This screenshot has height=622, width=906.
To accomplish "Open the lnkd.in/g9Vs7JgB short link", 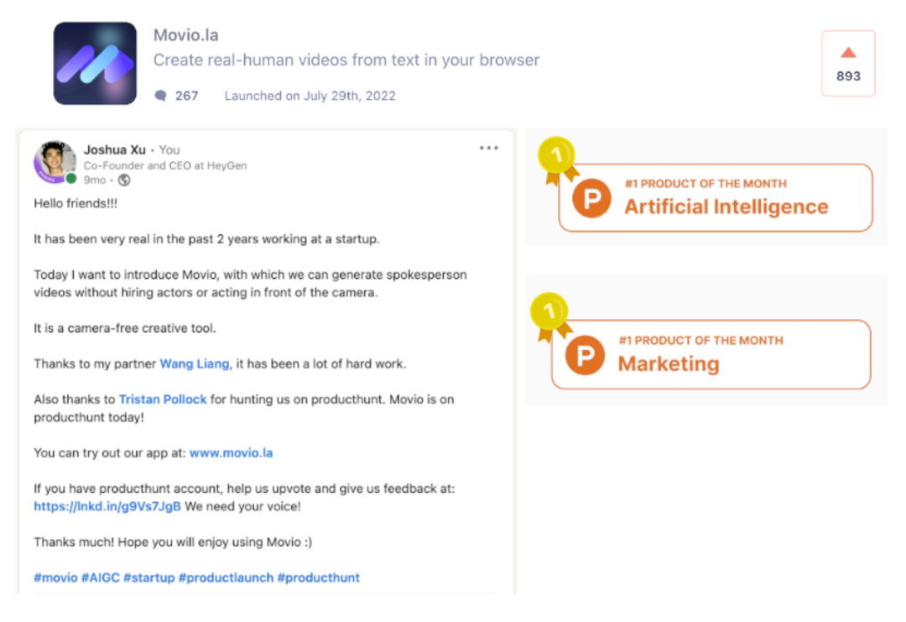I will [107, 506].
